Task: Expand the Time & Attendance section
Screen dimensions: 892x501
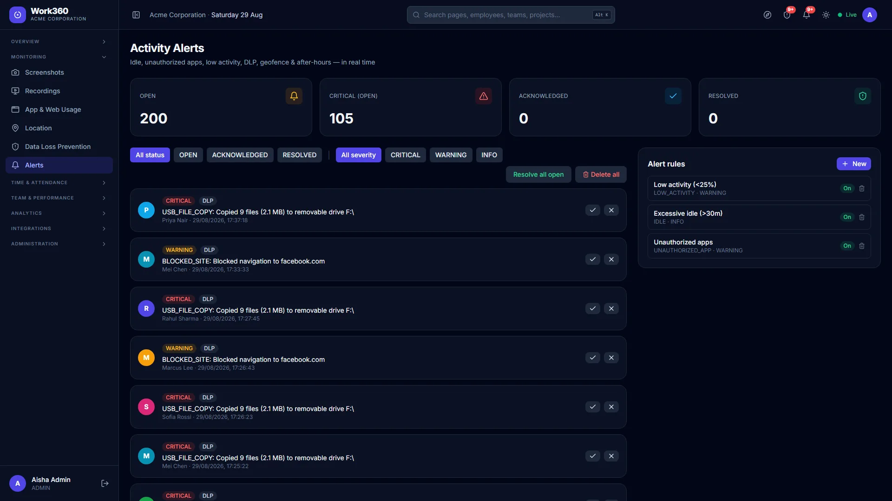Action: click(59, 183)
